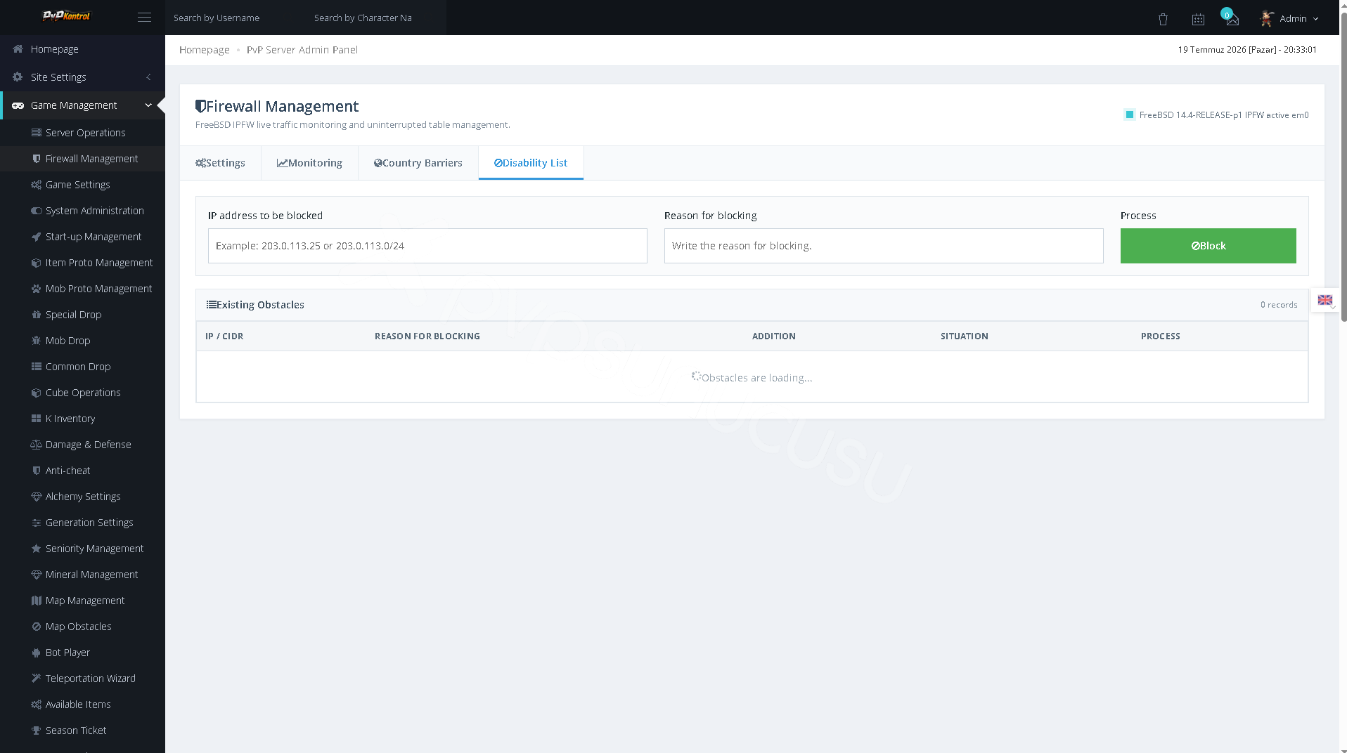Click the Cube Operations icon
The image size is (1347, 753).
[x=37, y=393]
